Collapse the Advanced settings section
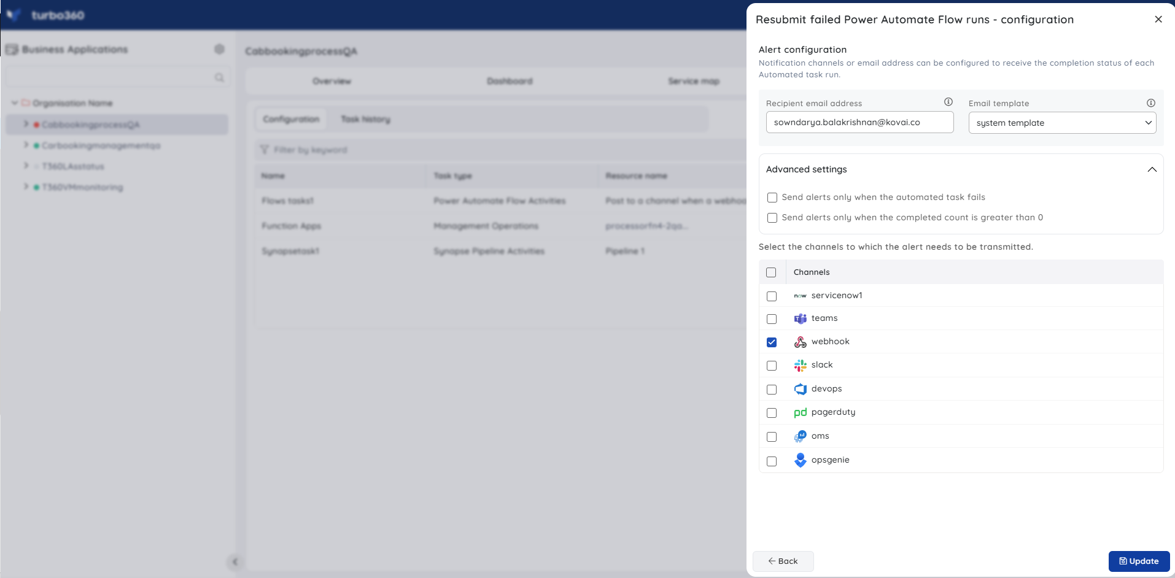1175x578 pixels. coord(1152,169)
